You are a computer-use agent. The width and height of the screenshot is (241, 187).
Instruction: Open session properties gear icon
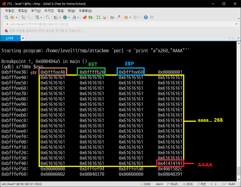click(x=37, y=17)
